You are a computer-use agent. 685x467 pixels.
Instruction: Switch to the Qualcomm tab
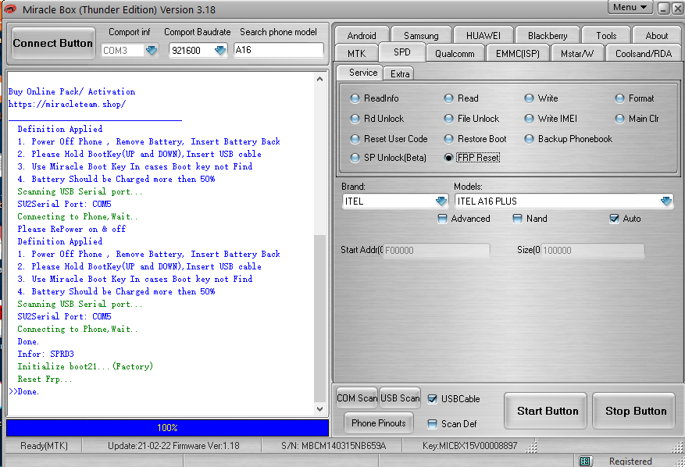[x=455, y=53]
